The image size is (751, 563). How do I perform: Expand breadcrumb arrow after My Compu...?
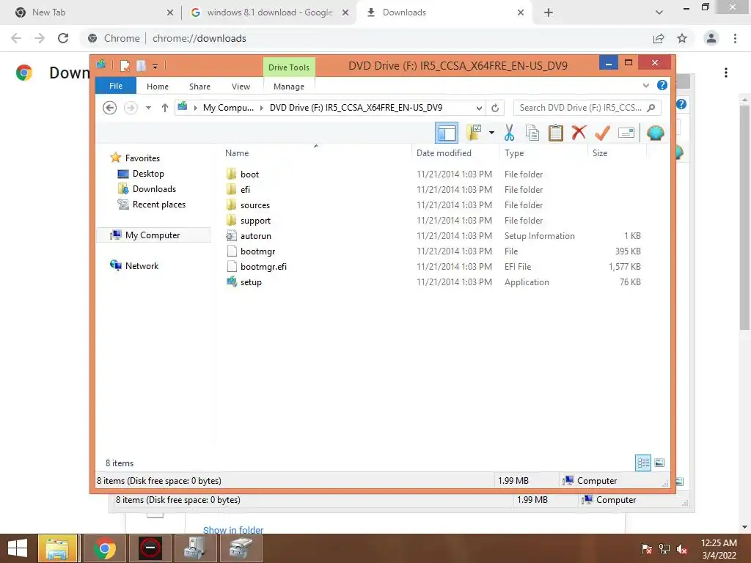262,108
